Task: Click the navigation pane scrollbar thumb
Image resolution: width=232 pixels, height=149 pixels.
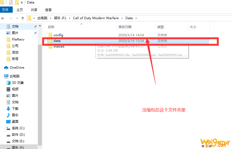Action: pyautogui.click(x=40, y=95)
